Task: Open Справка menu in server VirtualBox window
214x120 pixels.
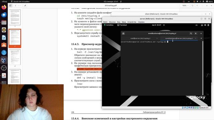Action: [141, 22]
